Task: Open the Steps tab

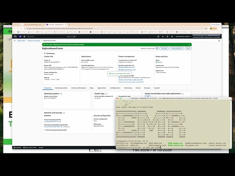Action: [92, 88]
